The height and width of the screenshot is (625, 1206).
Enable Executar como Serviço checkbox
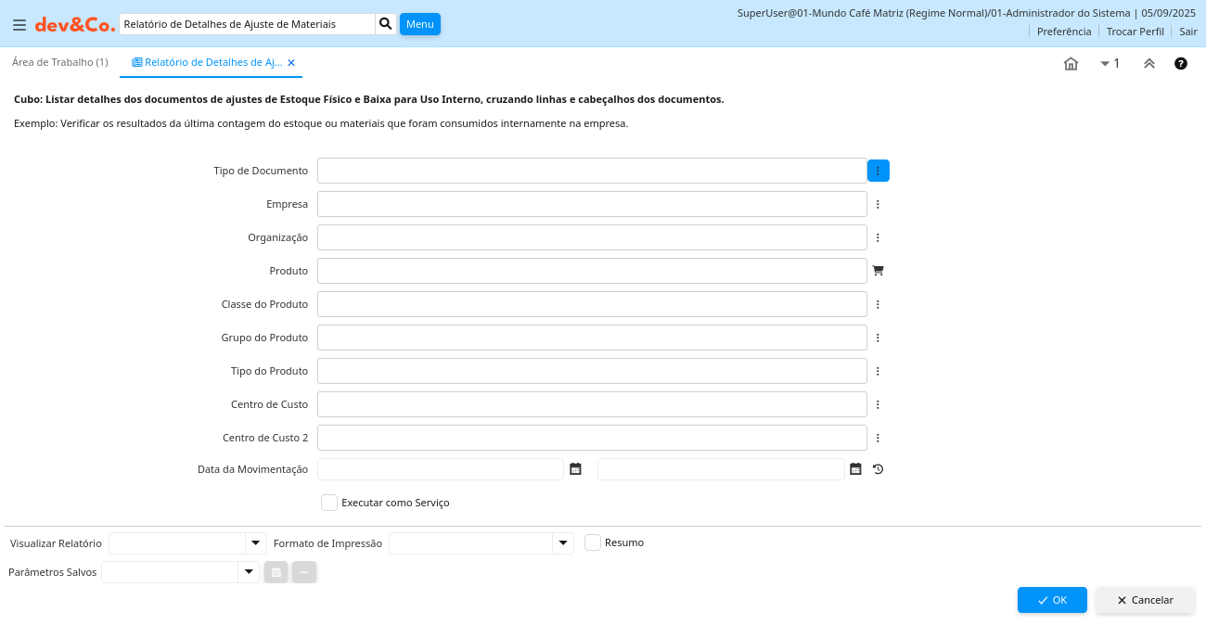coord(329,503)
